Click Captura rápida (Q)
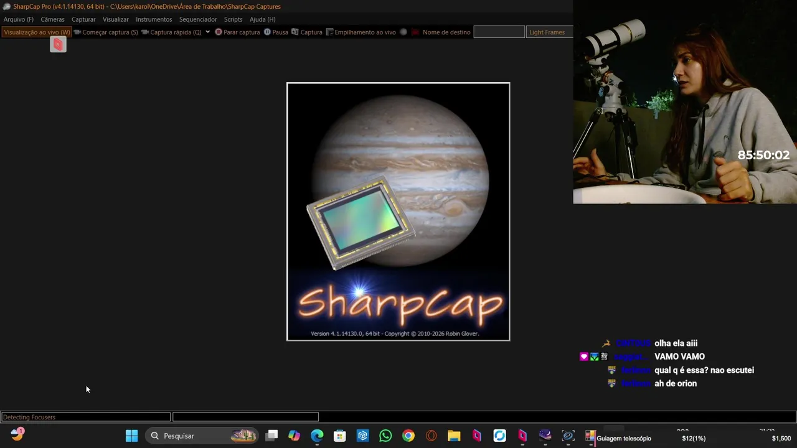The width and height of the screenshot is (797, 448). click(x=172, y=32)
